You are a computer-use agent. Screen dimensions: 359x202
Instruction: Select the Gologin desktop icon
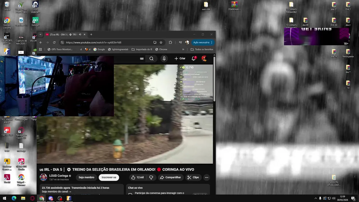point(35,22)
